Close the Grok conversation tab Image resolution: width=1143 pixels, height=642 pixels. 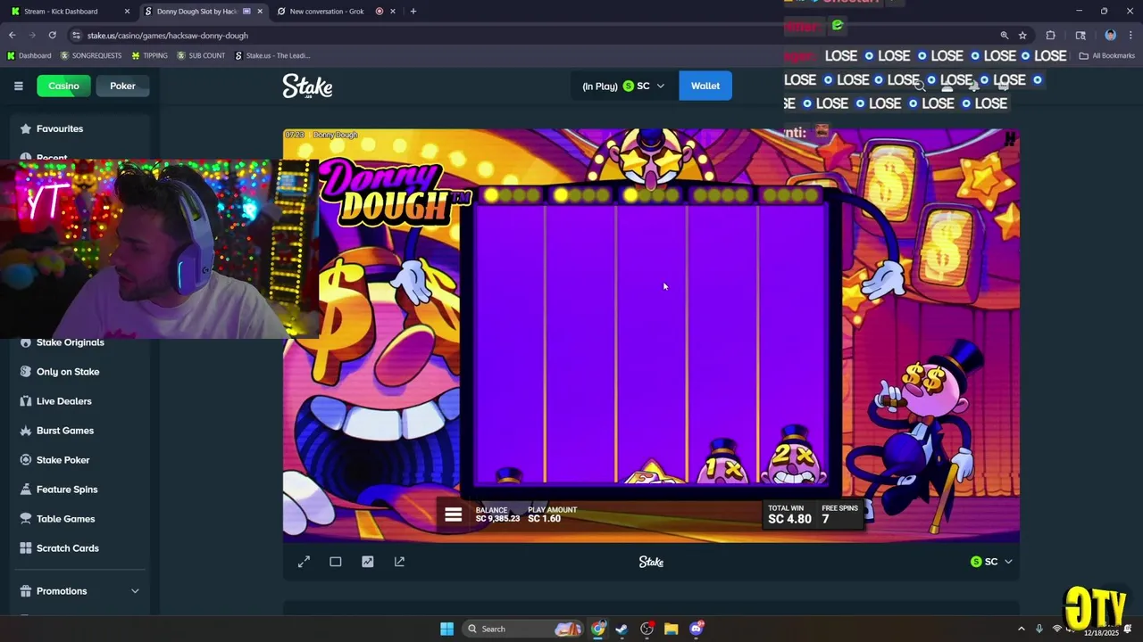[393, 12]
